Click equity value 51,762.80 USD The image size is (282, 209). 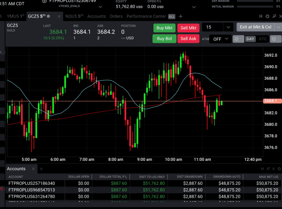(x=129, y=7)
